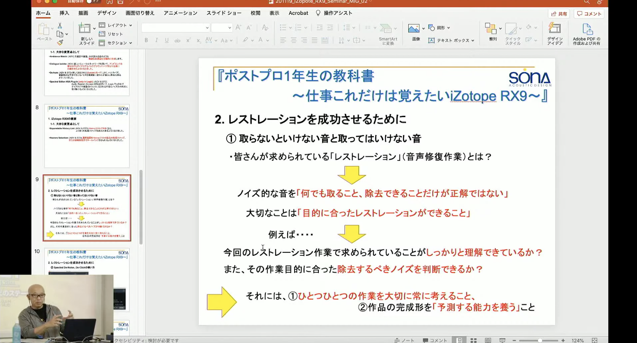This screenshot has height=343, width=637.
Task: Click fit slide to window icon
Action: point(594,340)
